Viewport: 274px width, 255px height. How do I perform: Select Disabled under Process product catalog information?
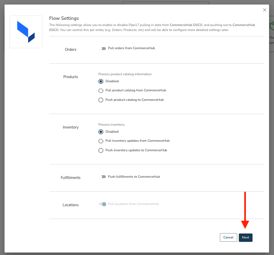point(101,81)
